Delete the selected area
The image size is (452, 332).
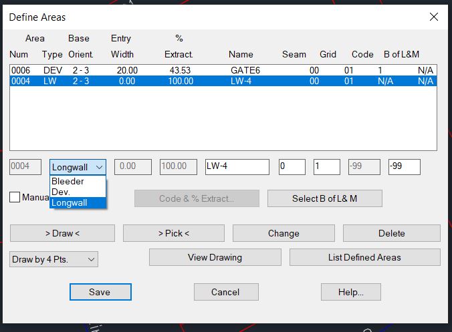pos(391,233)
